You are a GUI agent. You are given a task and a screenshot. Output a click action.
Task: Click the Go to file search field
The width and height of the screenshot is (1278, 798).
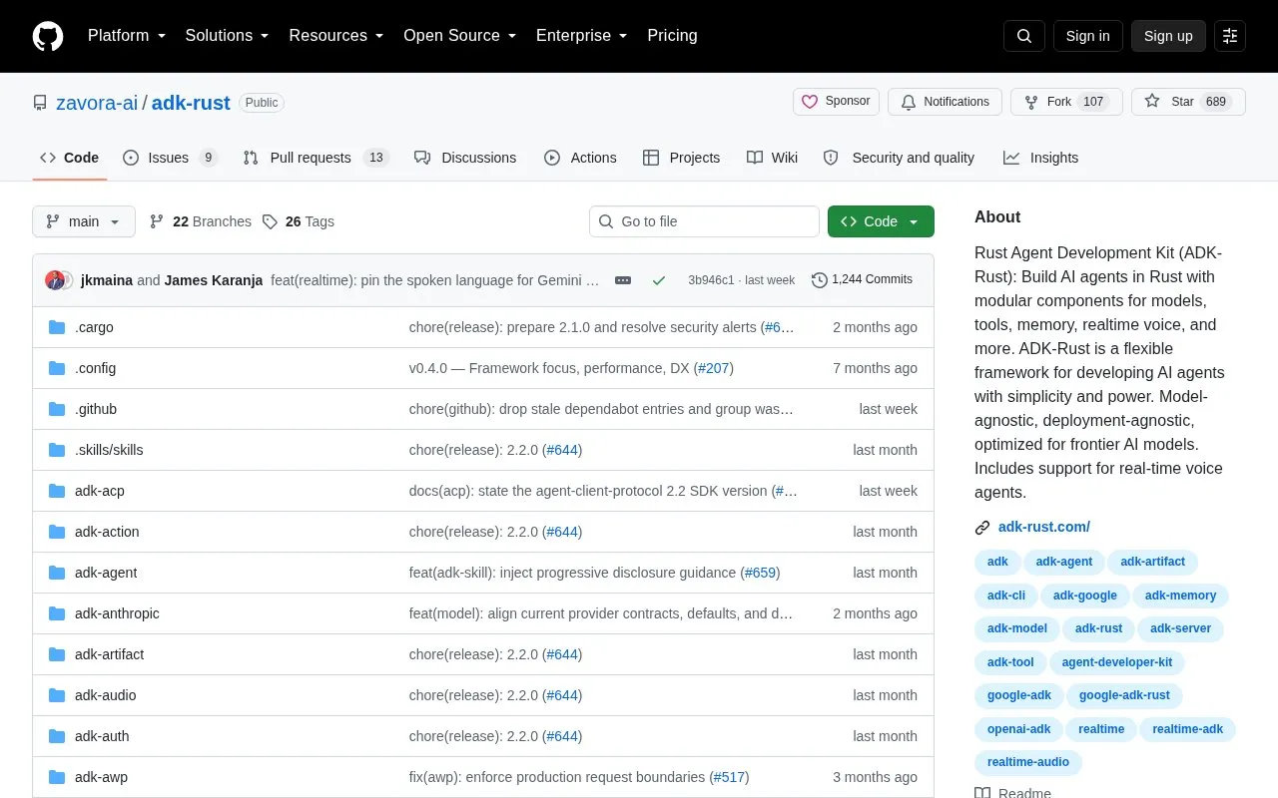pyautogui.click(x=704, y=221)
